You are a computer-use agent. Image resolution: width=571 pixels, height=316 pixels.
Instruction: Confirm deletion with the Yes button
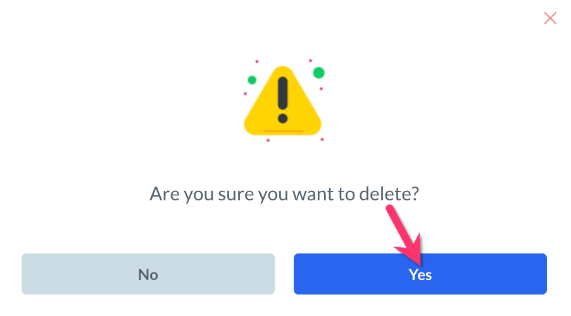tap(420, 274)
